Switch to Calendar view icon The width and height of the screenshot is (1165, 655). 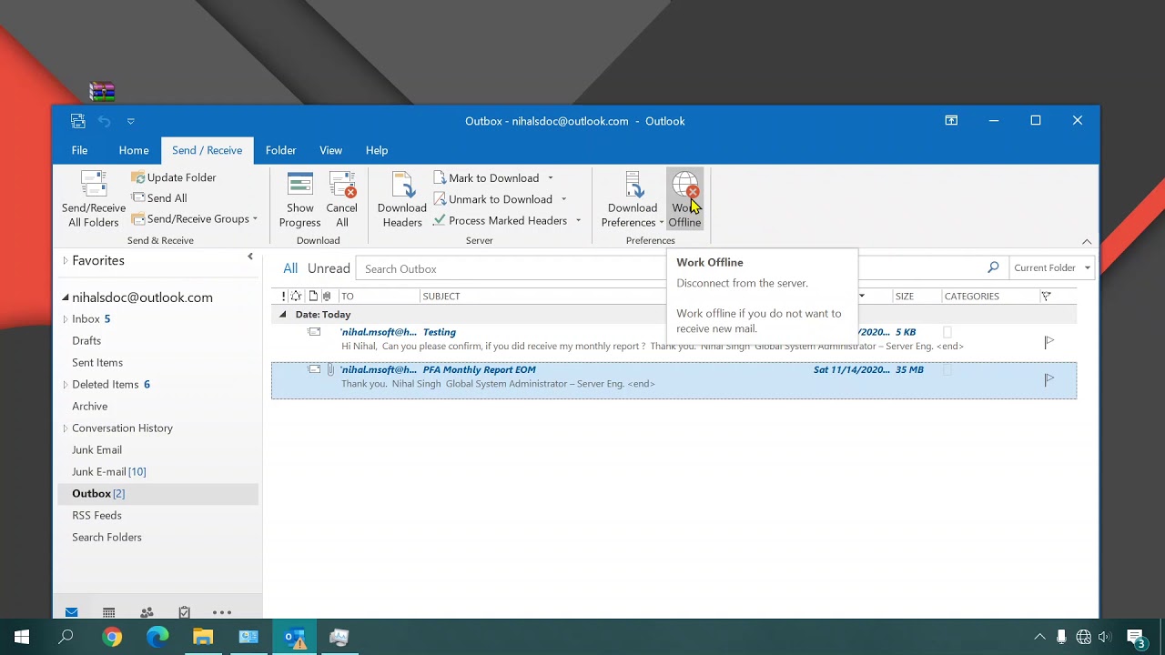pyautogui.click(x=108, y=612)
